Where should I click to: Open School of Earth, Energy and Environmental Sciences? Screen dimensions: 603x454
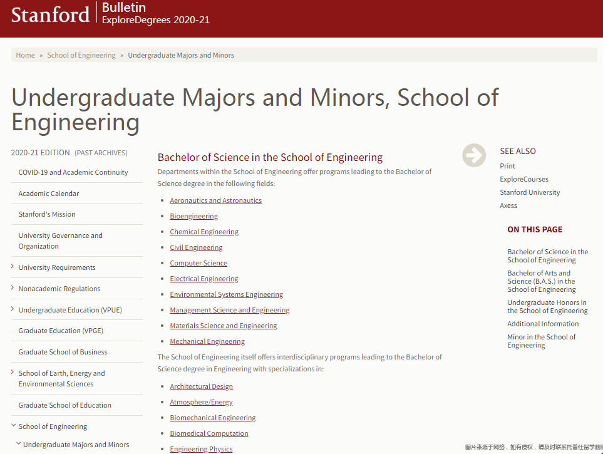tap(61, 379)
